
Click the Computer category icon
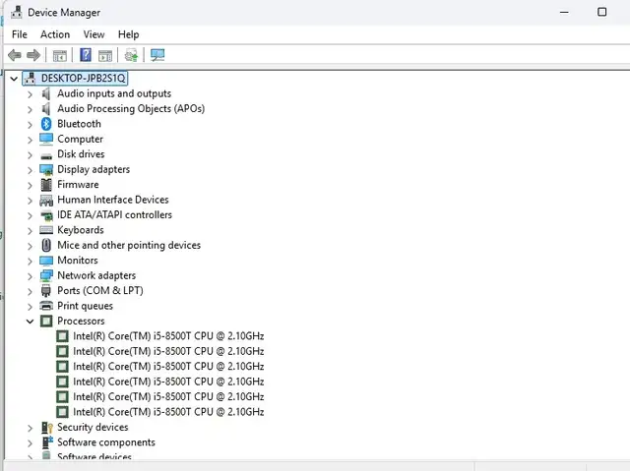[x=46, y=139]
